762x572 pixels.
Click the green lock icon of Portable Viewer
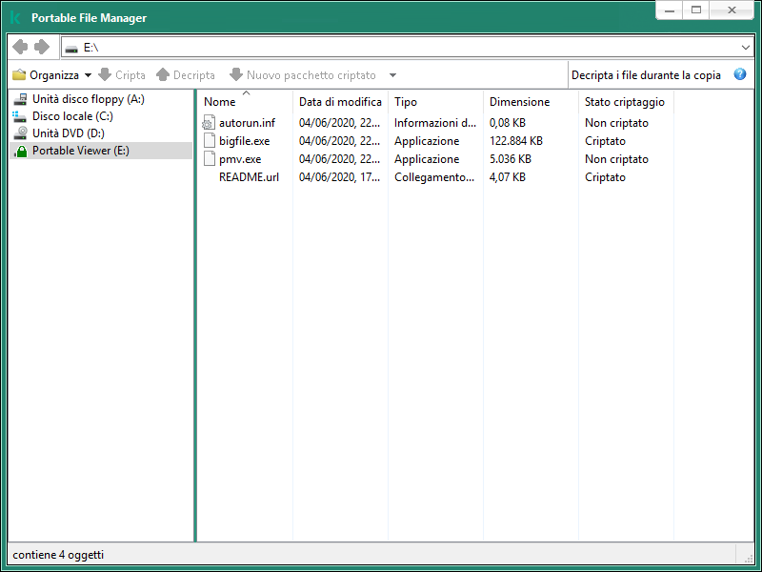click(x=20, y=150)
